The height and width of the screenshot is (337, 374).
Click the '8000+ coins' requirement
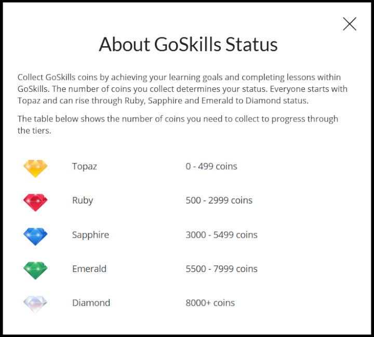point(210,303)
